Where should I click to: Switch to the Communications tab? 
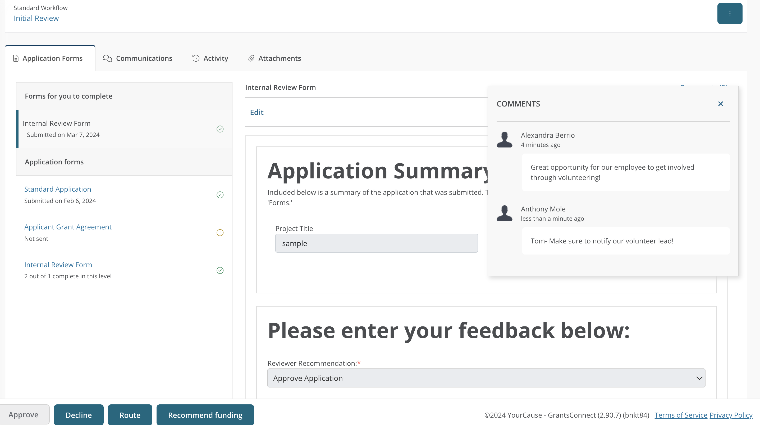(x=144, y=58)
